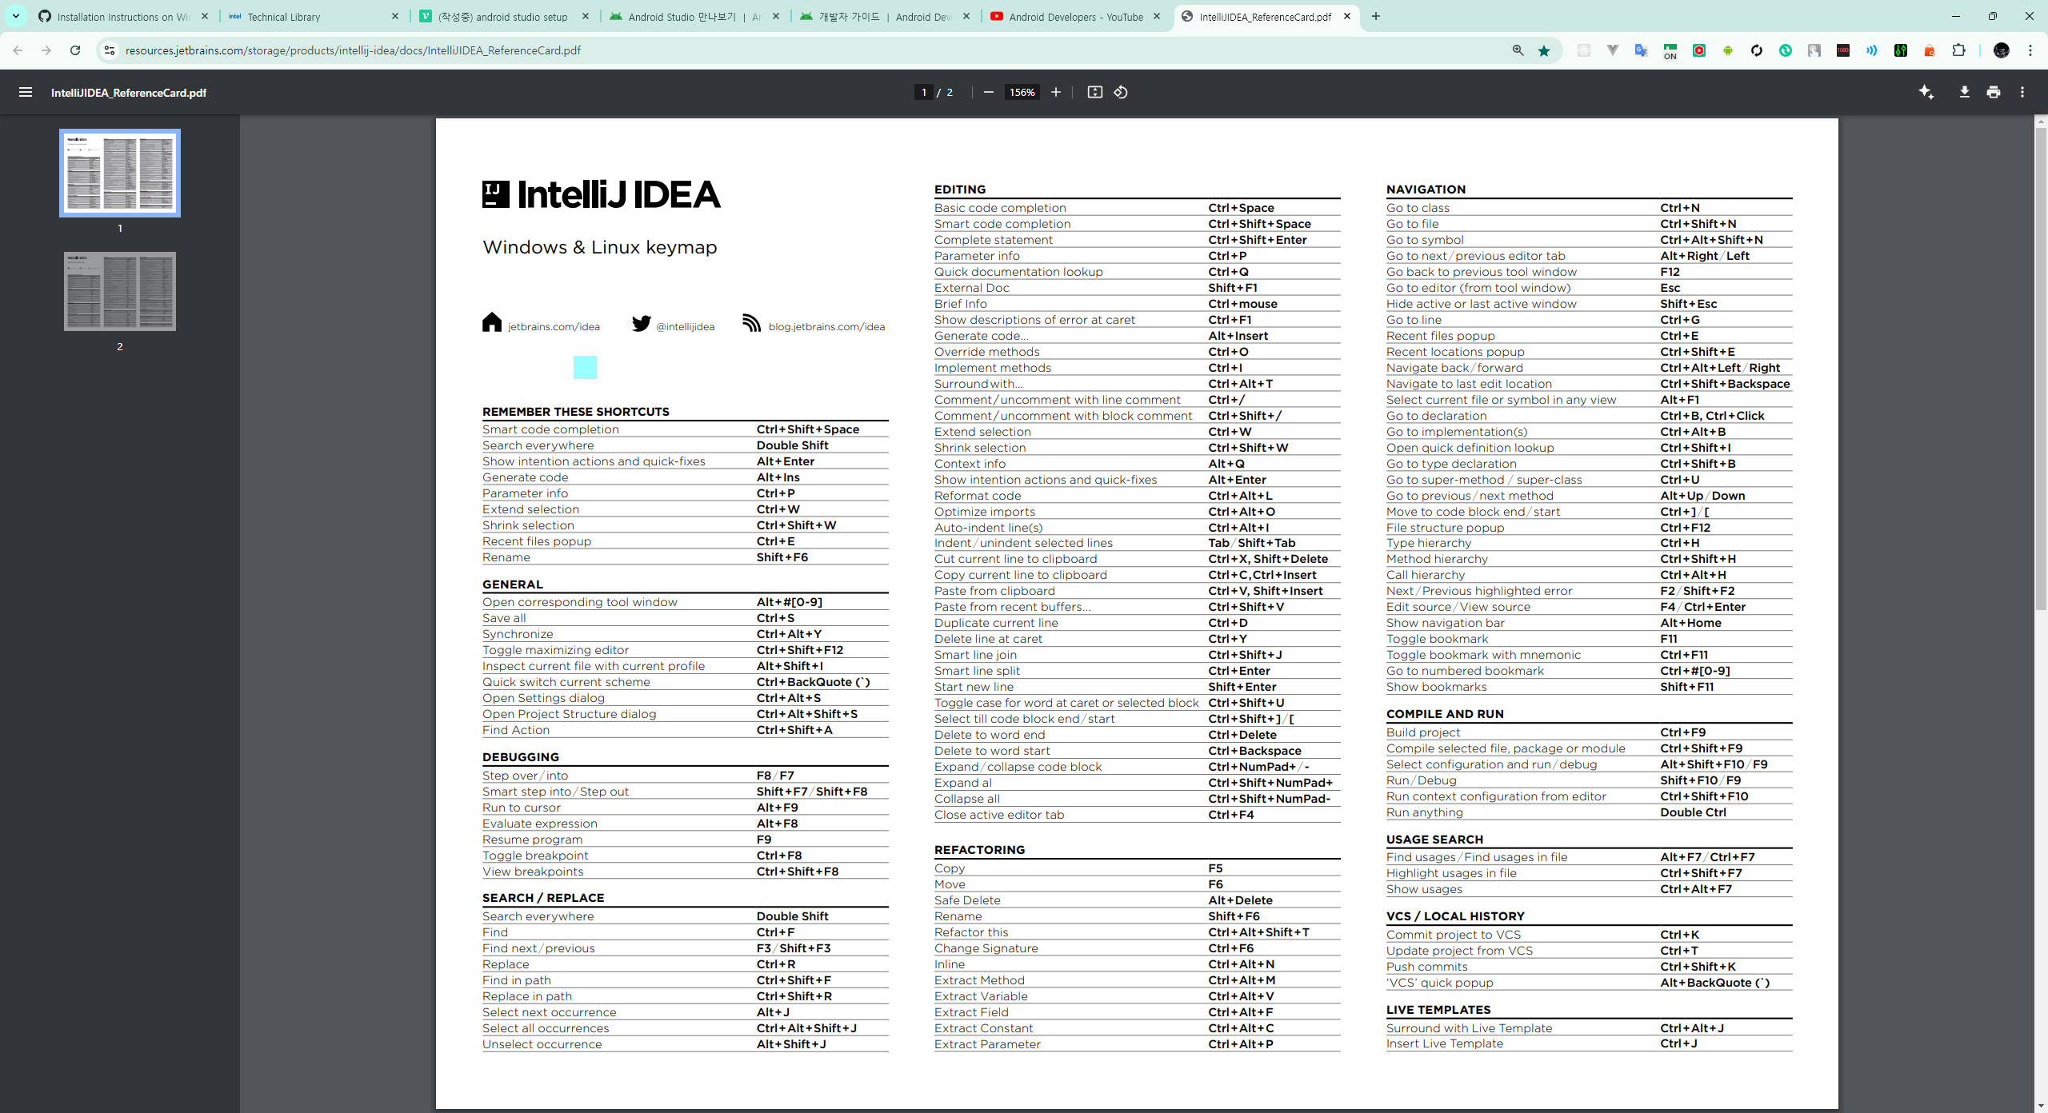Print the PDF document
Screen dimensions: 2048x1113
1993,92
